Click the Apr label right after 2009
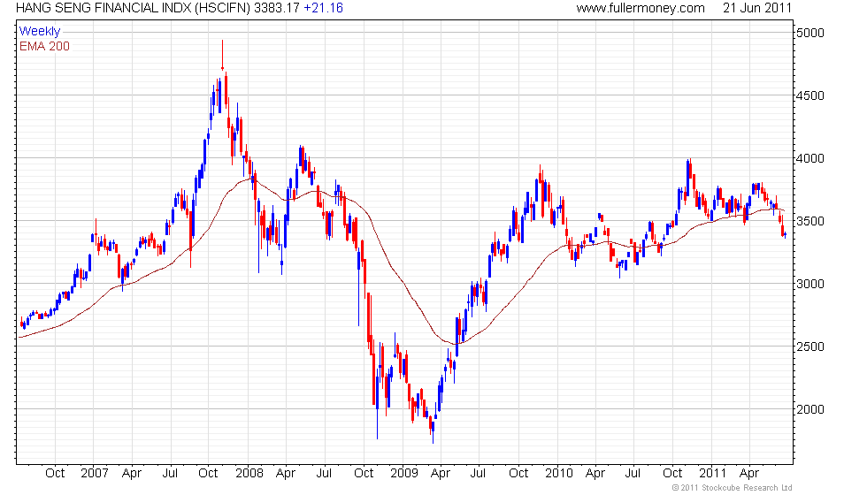867x495 pixels. 441,474
